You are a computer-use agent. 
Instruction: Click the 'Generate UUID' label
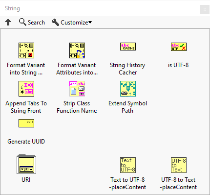click(x=26, y=142)
